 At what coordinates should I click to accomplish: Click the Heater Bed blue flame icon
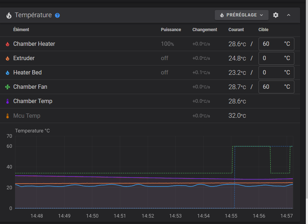pos(8,73)
